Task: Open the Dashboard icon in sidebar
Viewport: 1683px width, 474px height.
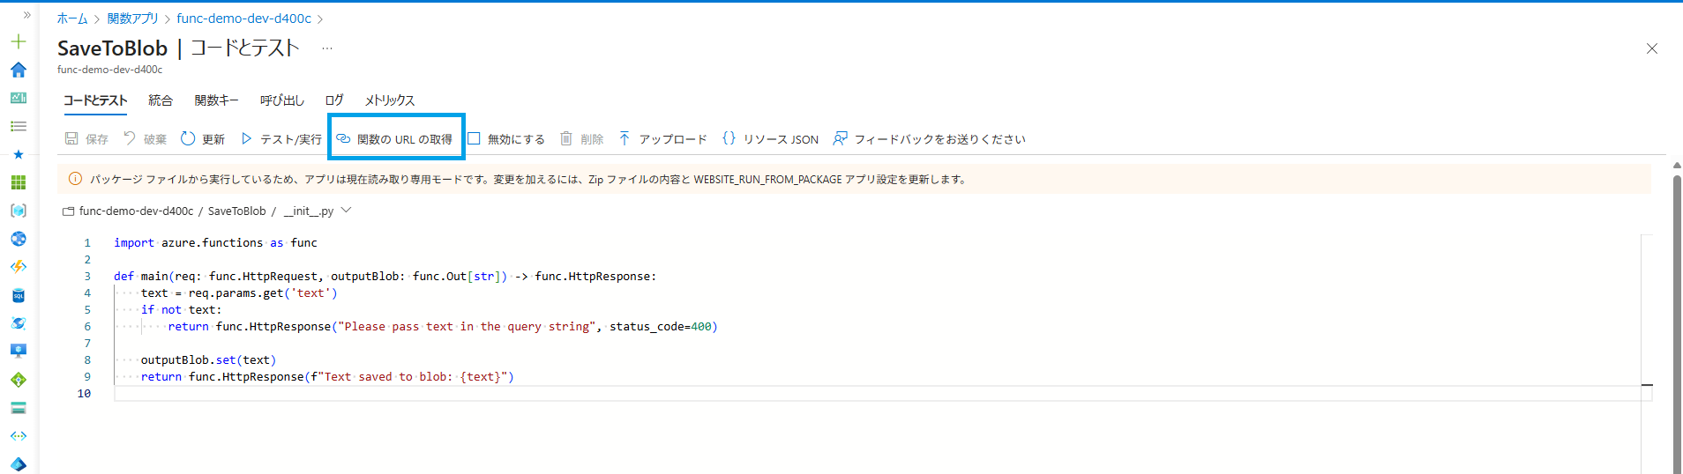Action: [19, 98]
